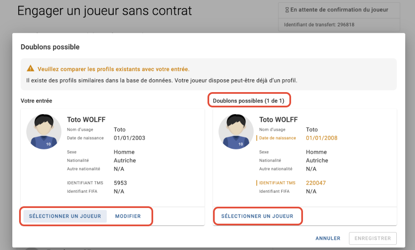Viewport: 415px width, 250px height.
Task: Click the Toto WOLFF name in duplicate card
Action: point(278,120)
